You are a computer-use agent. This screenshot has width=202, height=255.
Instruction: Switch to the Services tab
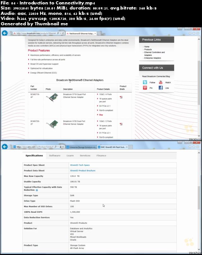coord(85,155)
